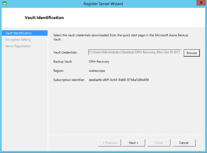The image size is (207, 153).
Task: Go to Next wizard page
Action: (134, 143)
